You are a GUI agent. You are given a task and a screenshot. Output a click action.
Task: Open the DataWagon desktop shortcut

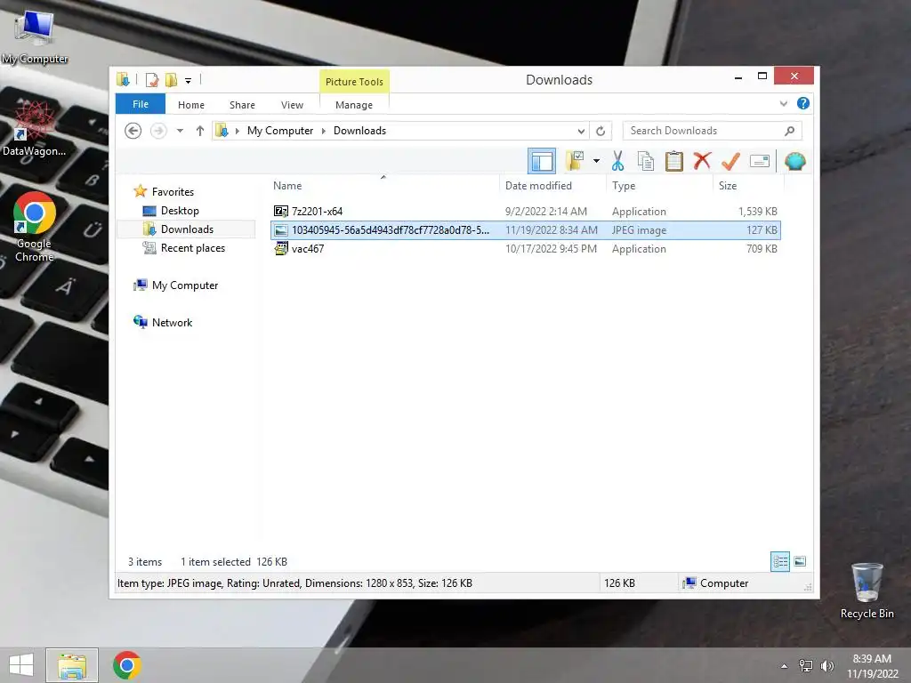pos(35,128)
